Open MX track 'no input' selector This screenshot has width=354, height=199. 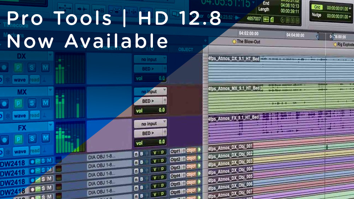[x=150, y=91]
